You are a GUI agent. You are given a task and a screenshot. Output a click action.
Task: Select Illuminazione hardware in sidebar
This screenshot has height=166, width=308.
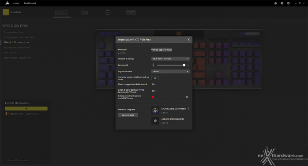tap(17, 48)
